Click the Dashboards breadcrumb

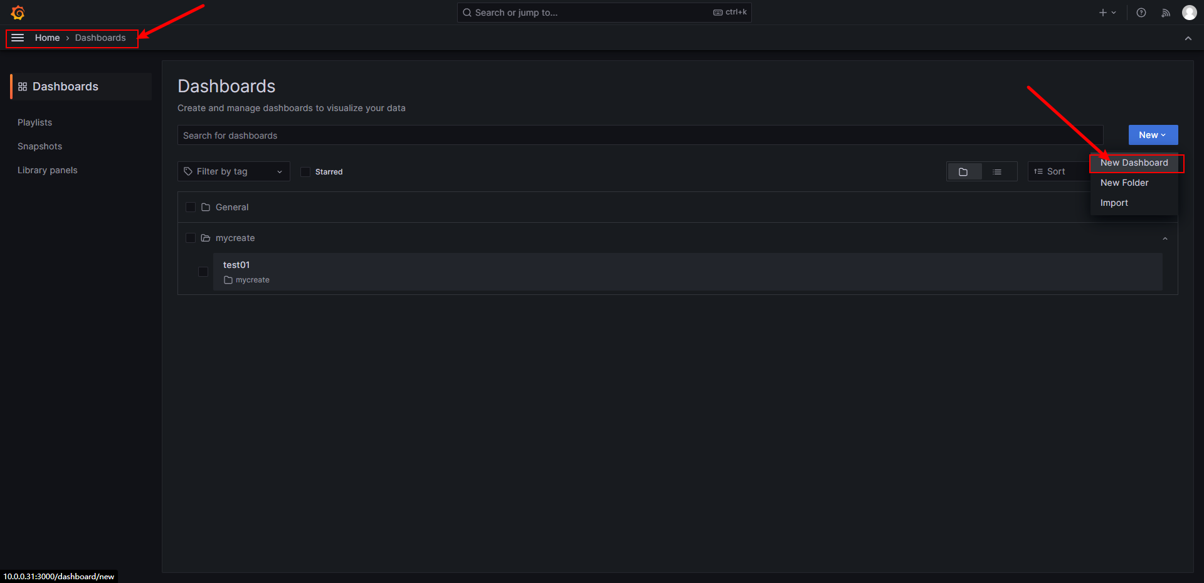click(100, 38)
